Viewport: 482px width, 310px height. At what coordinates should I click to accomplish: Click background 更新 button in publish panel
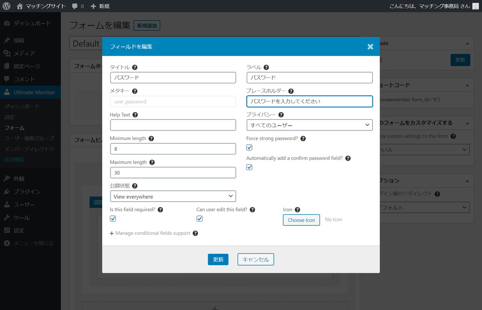(x=460, y=60)
